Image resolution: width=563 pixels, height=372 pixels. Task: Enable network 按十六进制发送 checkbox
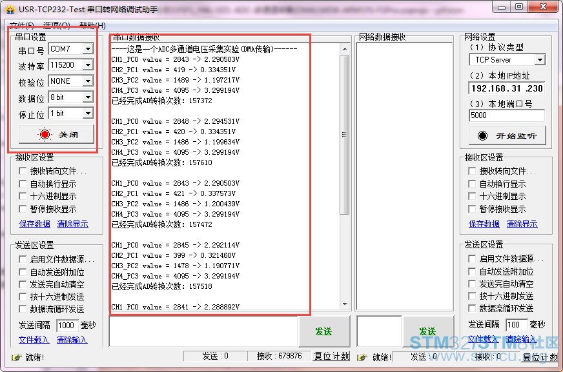click(472, 296)
